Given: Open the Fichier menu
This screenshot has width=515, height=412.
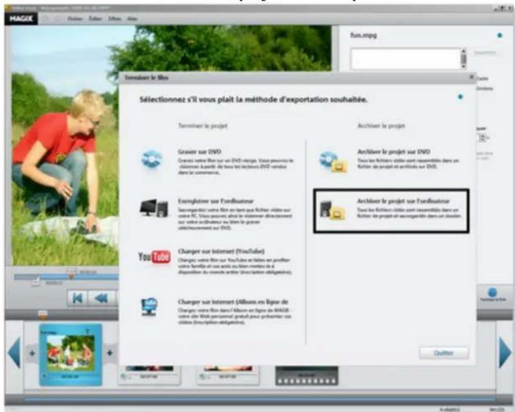Looking at the screenshot, I should (75, 19).
